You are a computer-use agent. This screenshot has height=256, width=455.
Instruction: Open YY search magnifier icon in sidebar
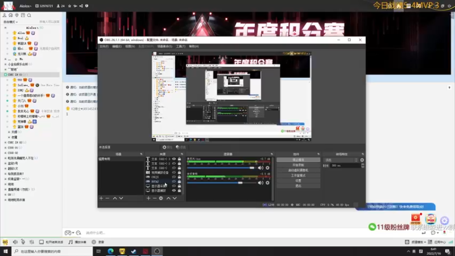tap(29, 15)
